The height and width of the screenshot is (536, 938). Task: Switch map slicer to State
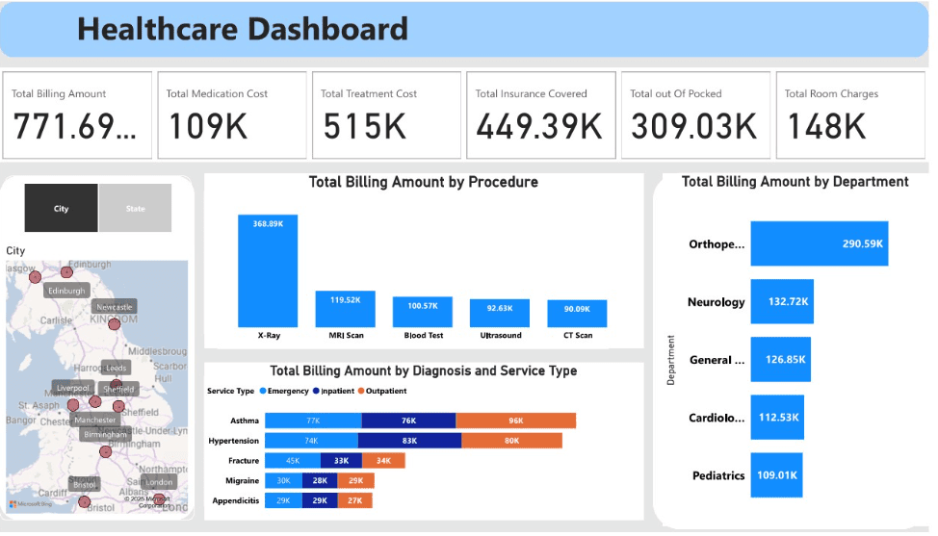(135, 208)
